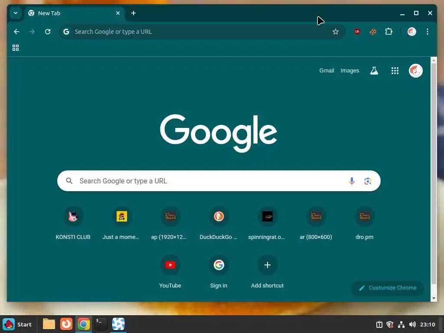Open the apps grid in bookmarks bar
The width and height of the screenshot is (444, 333).
pyautogui.click(x=16, y=48)
